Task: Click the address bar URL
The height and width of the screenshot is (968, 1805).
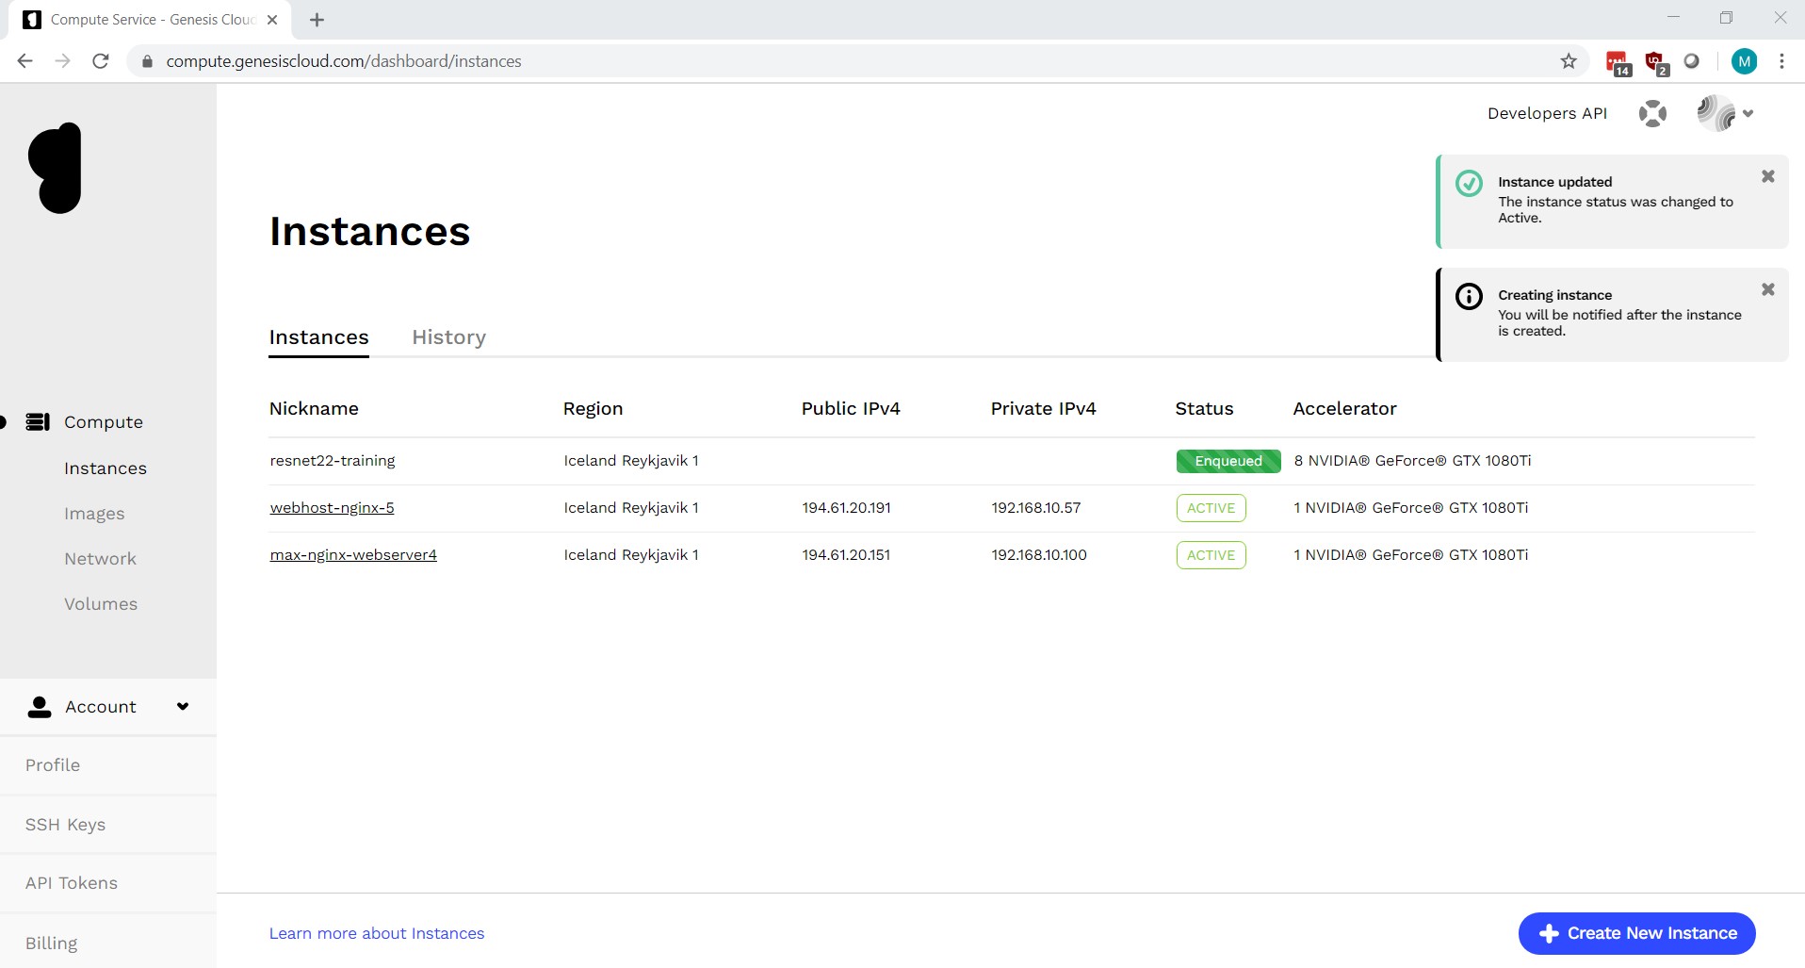Action: pyautogui.click(x=344, y=61)
